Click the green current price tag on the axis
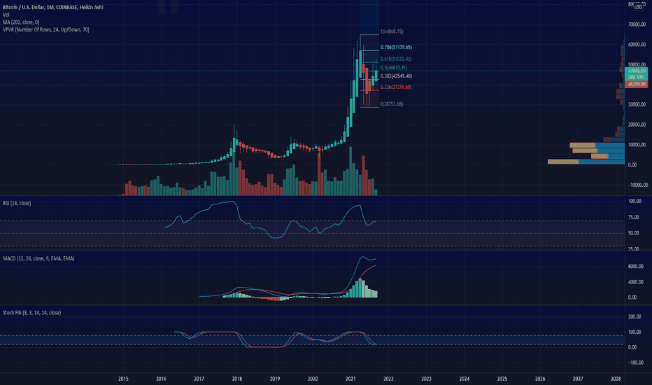 tap(636, 73)
